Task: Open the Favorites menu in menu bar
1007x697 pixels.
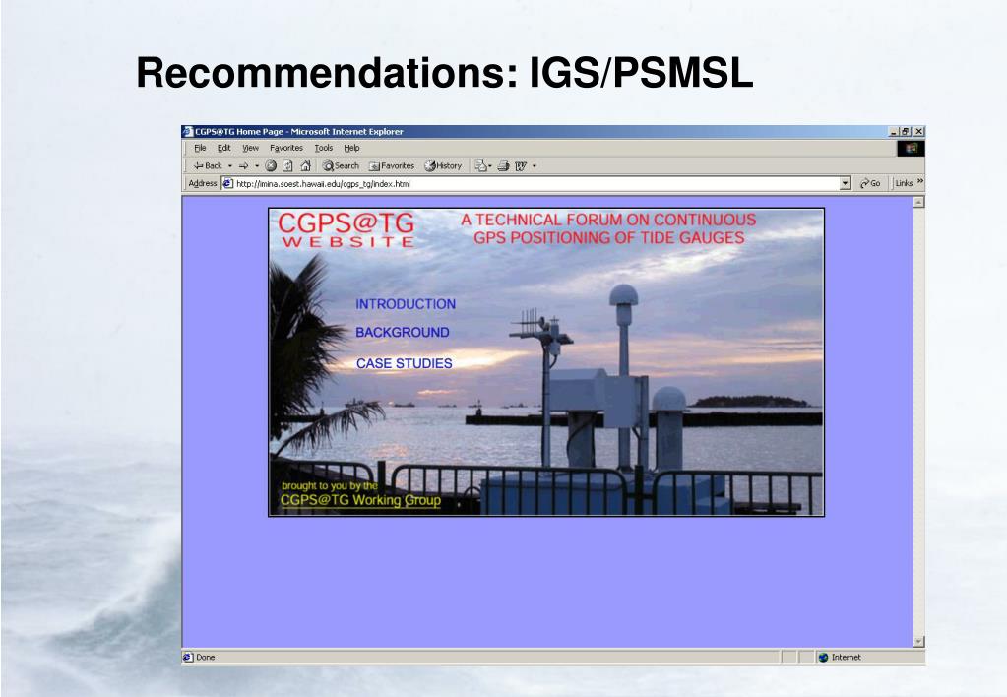Action: (x=286, y=148)
